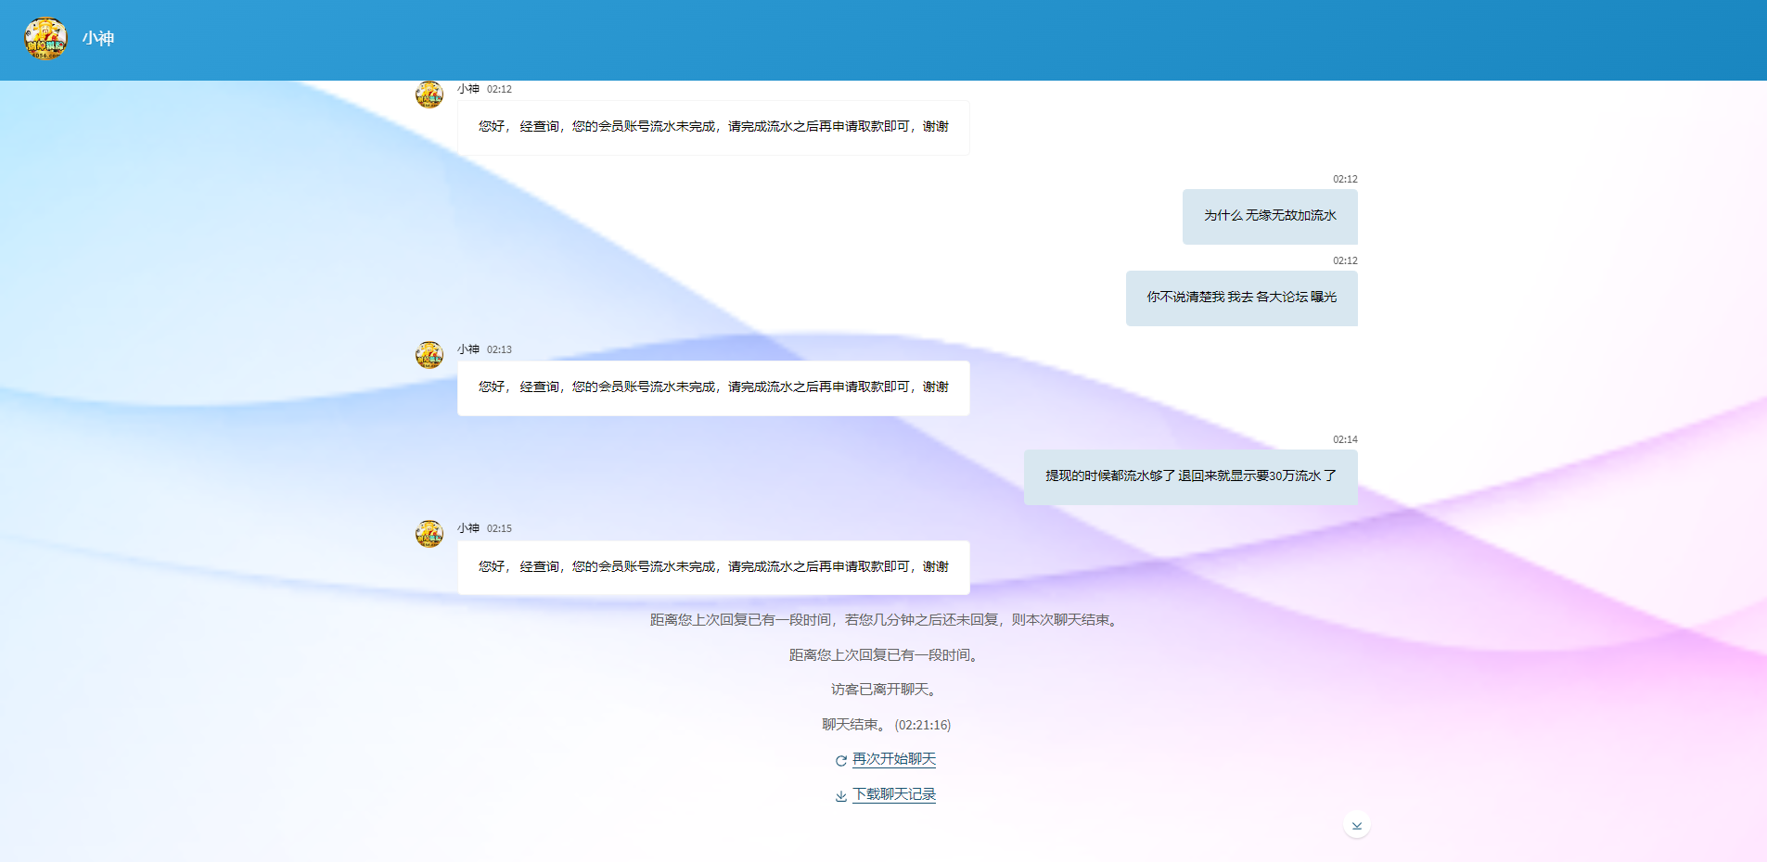Click the refresh icon beside 再次开始聊天

840,761
